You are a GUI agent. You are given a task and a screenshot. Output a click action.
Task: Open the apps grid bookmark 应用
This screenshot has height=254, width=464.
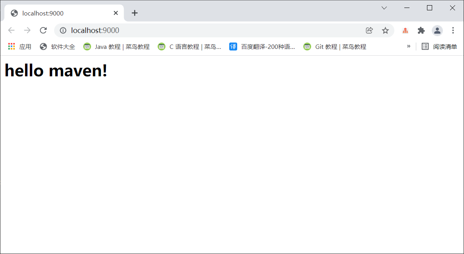pos(19,47)
